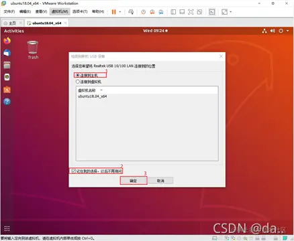Open the Wed 09:24 clock menu
Image resolution: width=294 pixels, height=241 pixels.
pos(155,31)
